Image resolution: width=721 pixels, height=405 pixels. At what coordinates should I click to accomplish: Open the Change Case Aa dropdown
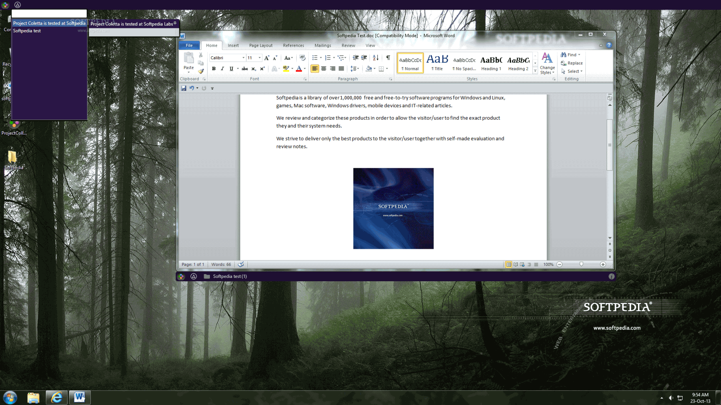click(288, 58)
